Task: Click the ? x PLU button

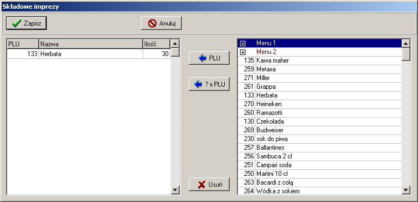Action: 209,84
